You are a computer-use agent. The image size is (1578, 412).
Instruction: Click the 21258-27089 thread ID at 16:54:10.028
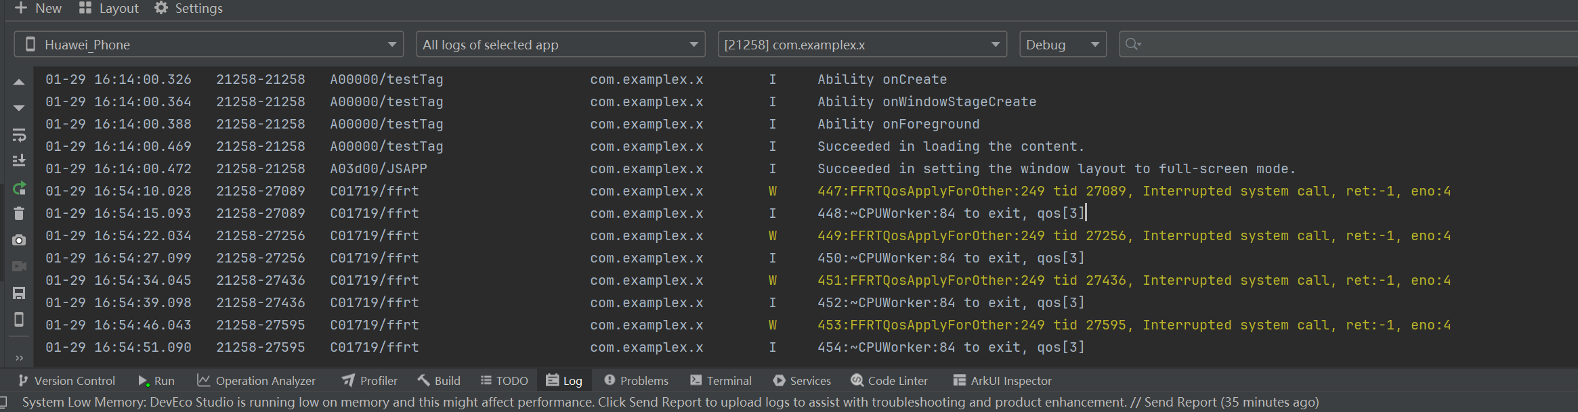(x=261, y=191)
